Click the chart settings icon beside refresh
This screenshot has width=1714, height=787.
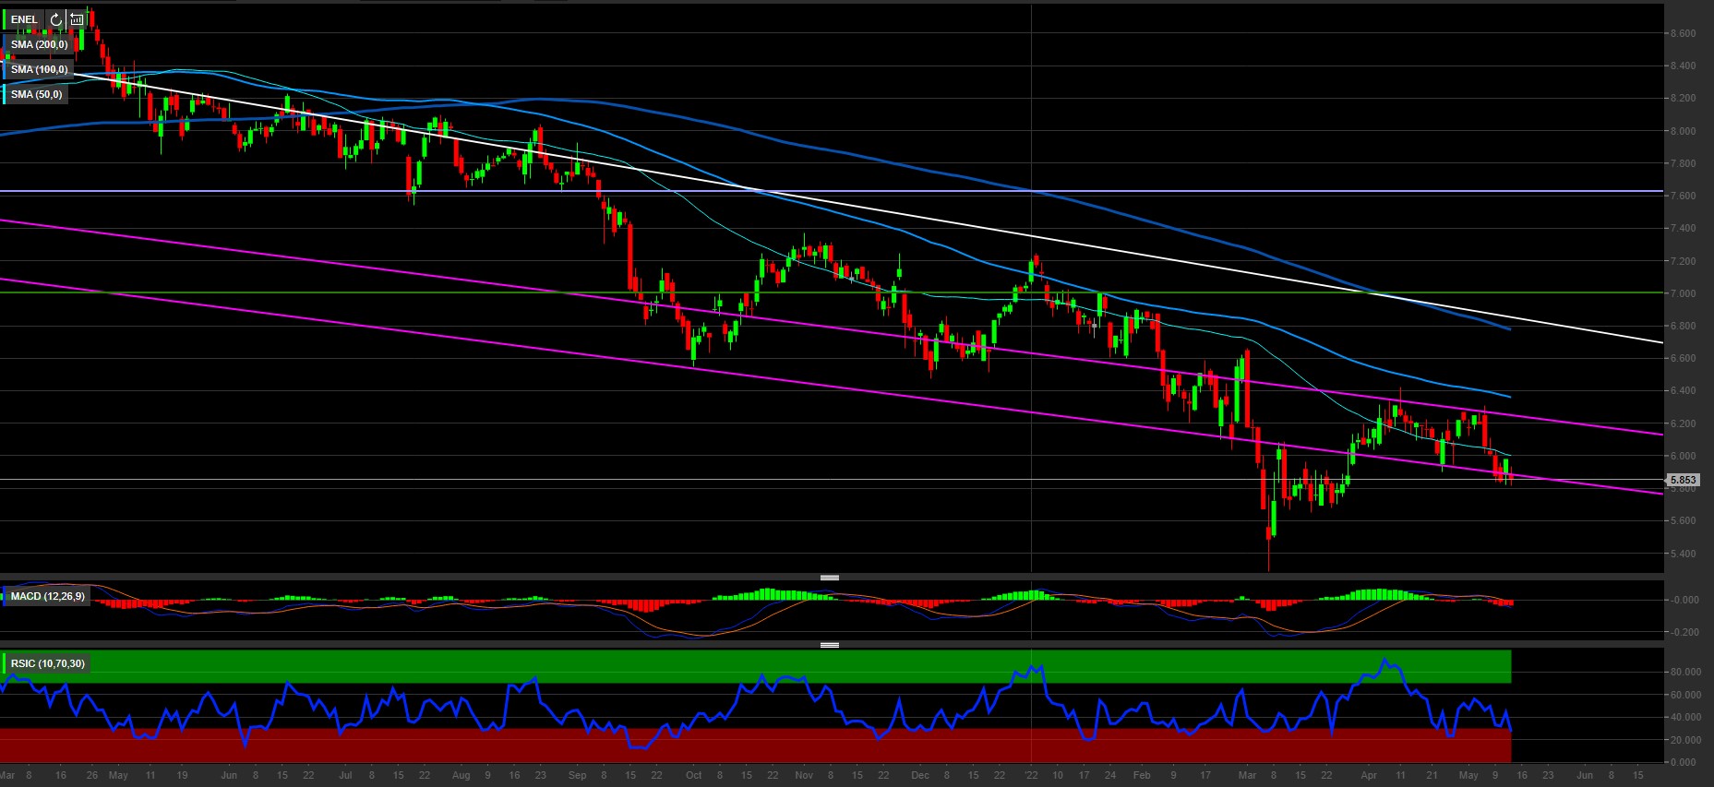click(x=77, y=19)
